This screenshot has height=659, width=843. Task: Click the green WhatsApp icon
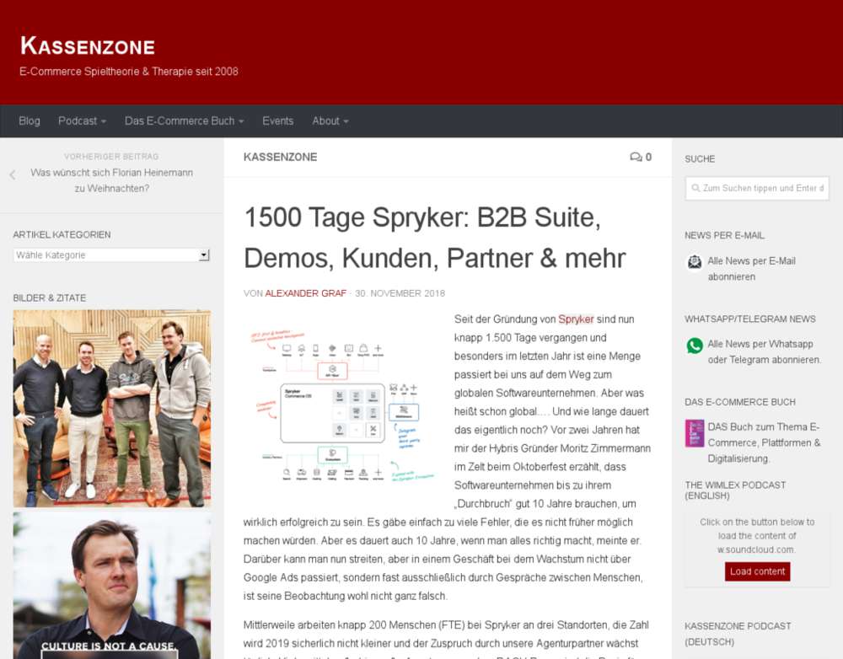pyautogui.click(x=695, y=345)
